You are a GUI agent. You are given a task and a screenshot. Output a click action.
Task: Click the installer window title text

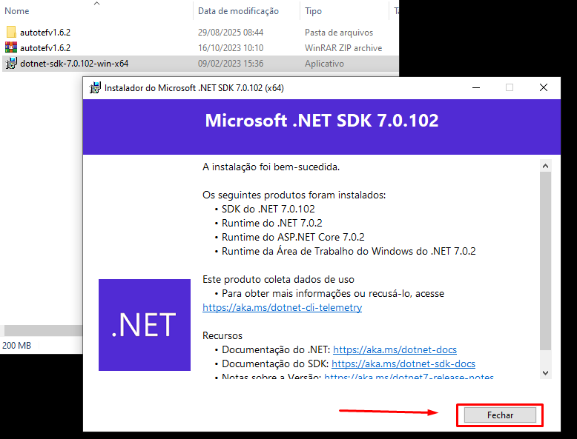[194, 88]
